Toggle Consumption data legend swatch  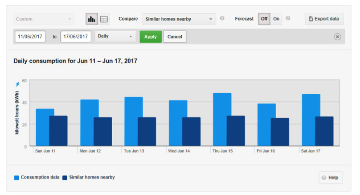pyautogui.click(x=16, y=178)
